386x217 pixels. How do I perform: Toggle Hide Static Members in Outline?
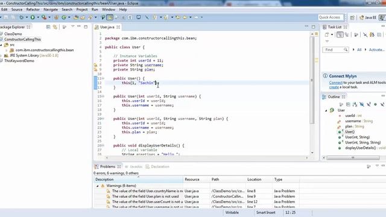tap(369, 104)
